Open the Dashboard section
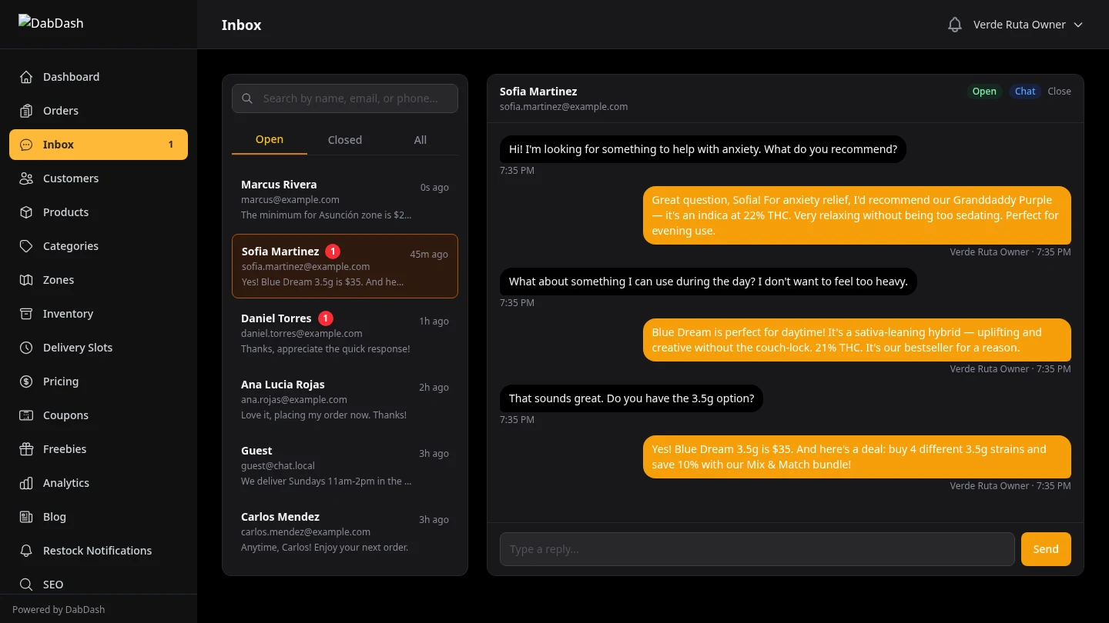The height and width of the screenshot is (623, 1109). tap(71, 76)
